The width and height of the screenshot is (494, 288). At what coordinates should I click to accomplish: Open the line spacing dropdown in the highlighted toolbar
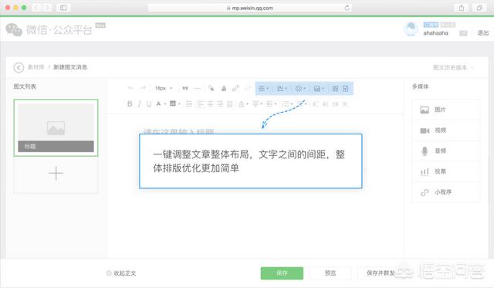pos(263,89)
